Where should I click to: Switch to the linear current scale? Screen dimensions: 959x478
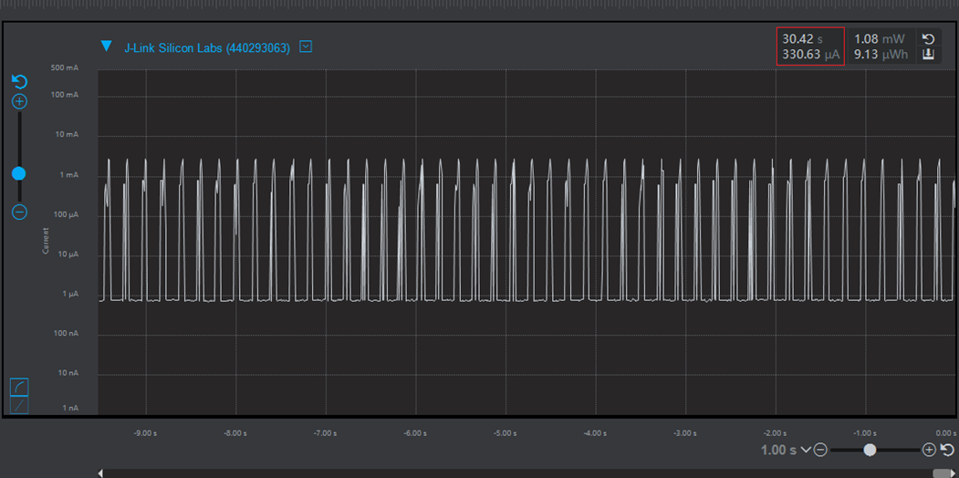pyautogui.click(x=19, y=405)
